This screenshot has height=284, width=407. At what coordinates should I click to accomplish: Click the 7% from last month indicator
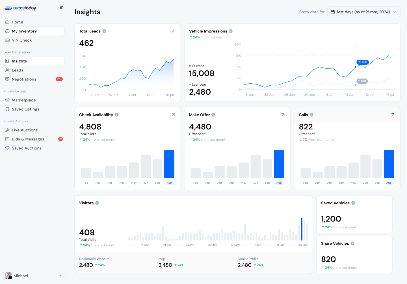pyautogui.click(x=316, y=140)
